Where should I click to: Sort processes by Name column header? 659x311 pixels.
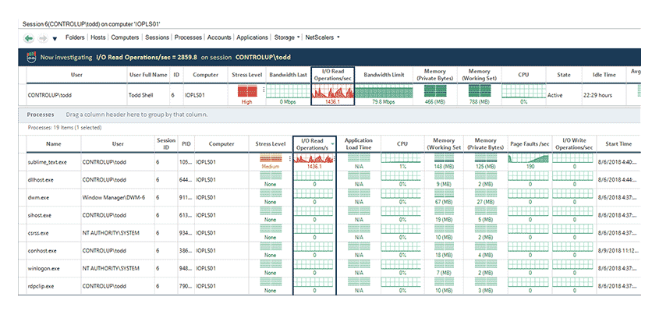coord(54,143)
